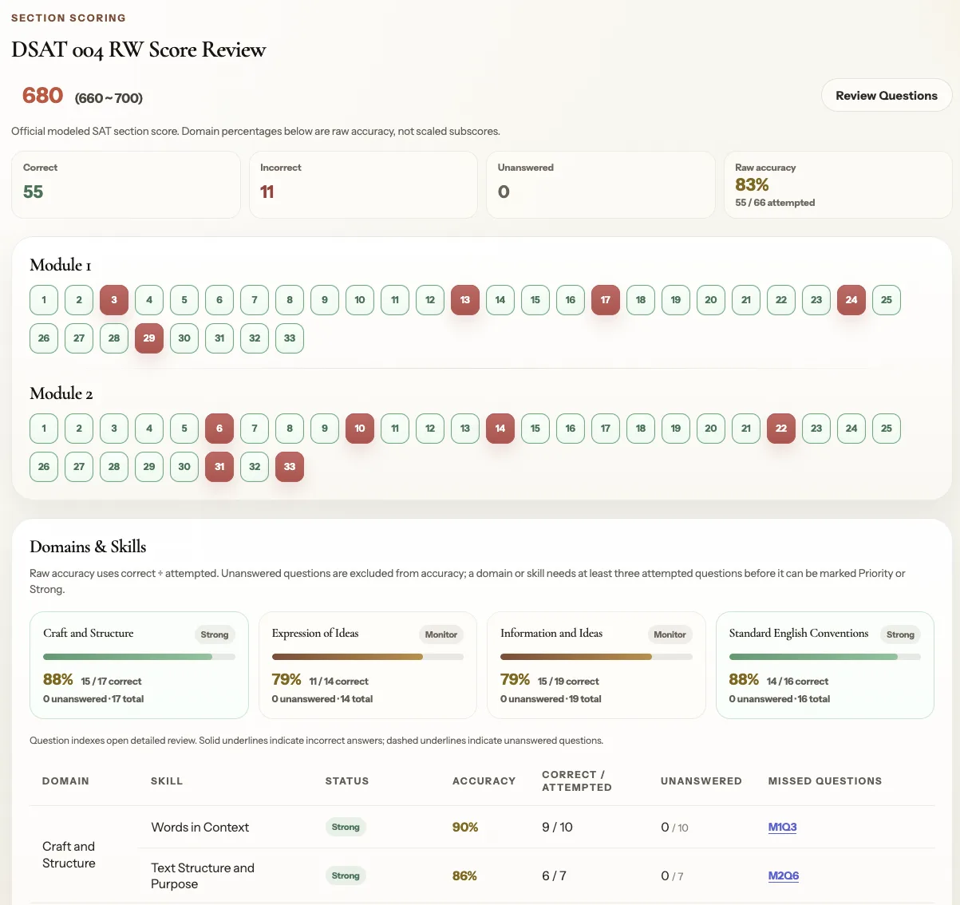Select Module 1 question 17
The width and height of the screenshot is (960, 905).
(x=606, y=300)
